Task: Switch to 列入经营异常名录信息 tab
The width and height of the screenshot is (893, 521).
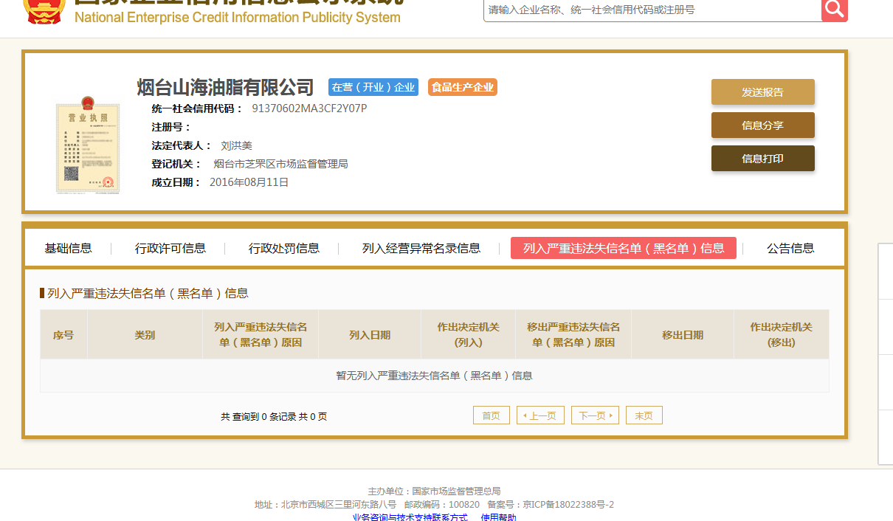Action: [421, 249]
